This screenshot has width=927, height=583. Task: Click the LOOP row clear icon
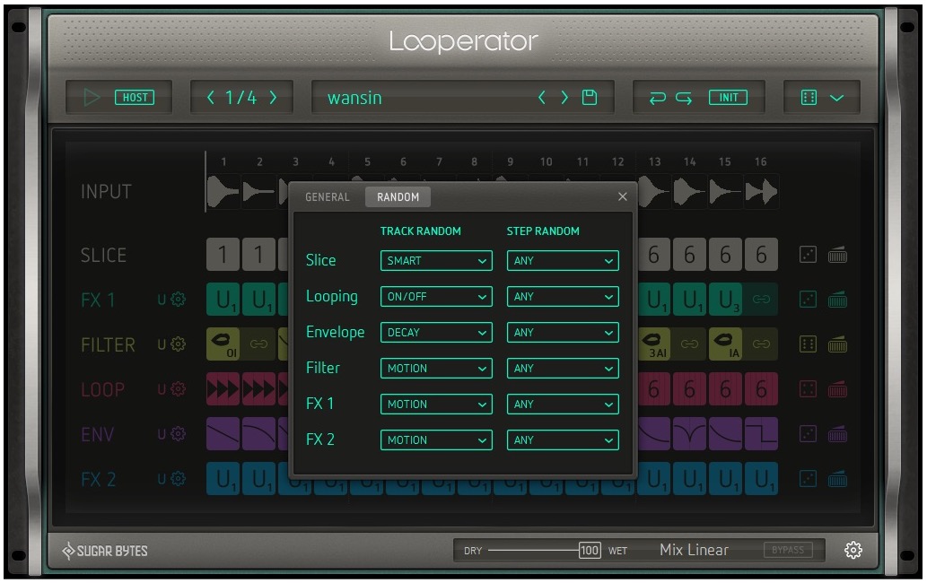[837, 389]
